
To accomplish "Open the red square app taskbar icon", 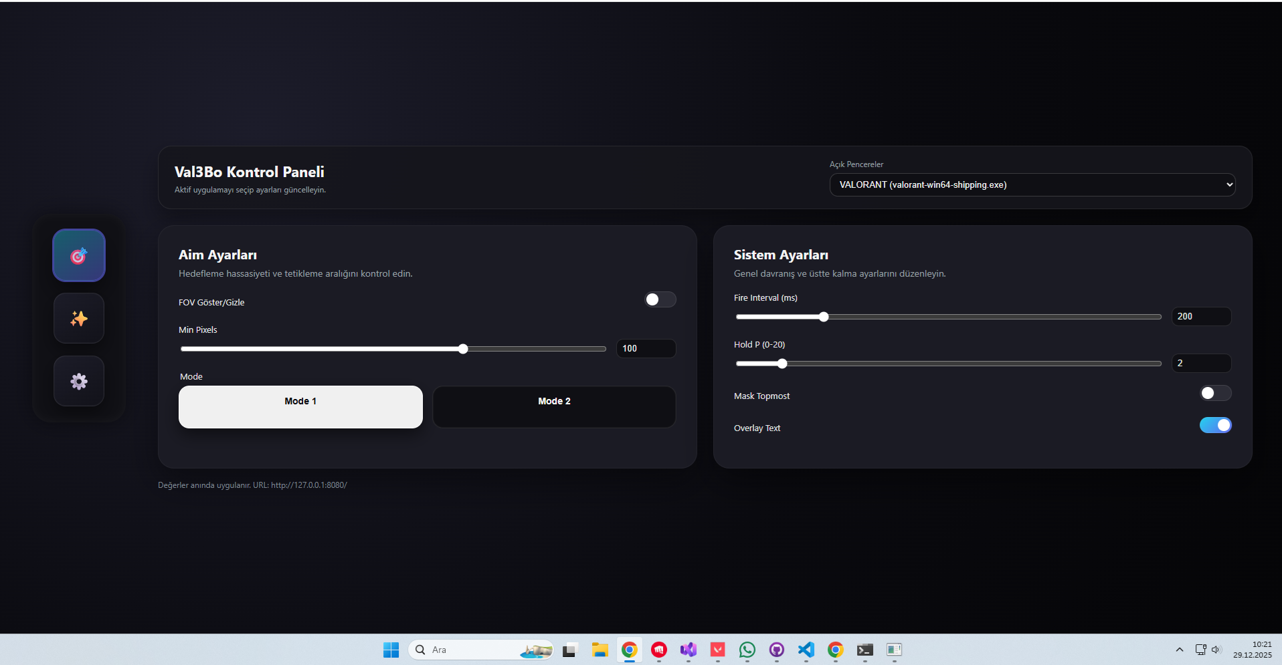I will pos(718,650).
